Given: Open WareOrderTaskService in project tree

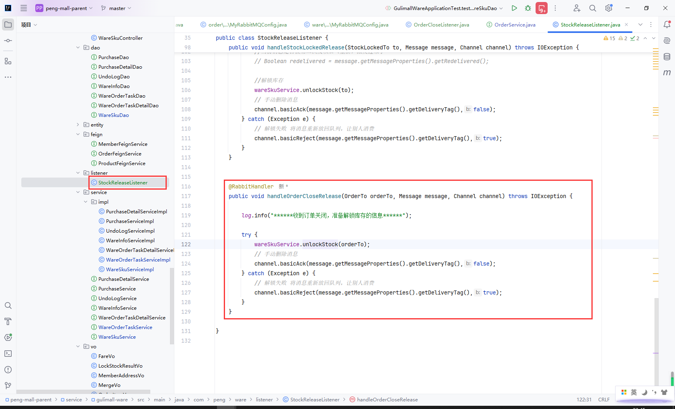Looking at the screenshot, I should pyautogui.click(x=122, y=327).
